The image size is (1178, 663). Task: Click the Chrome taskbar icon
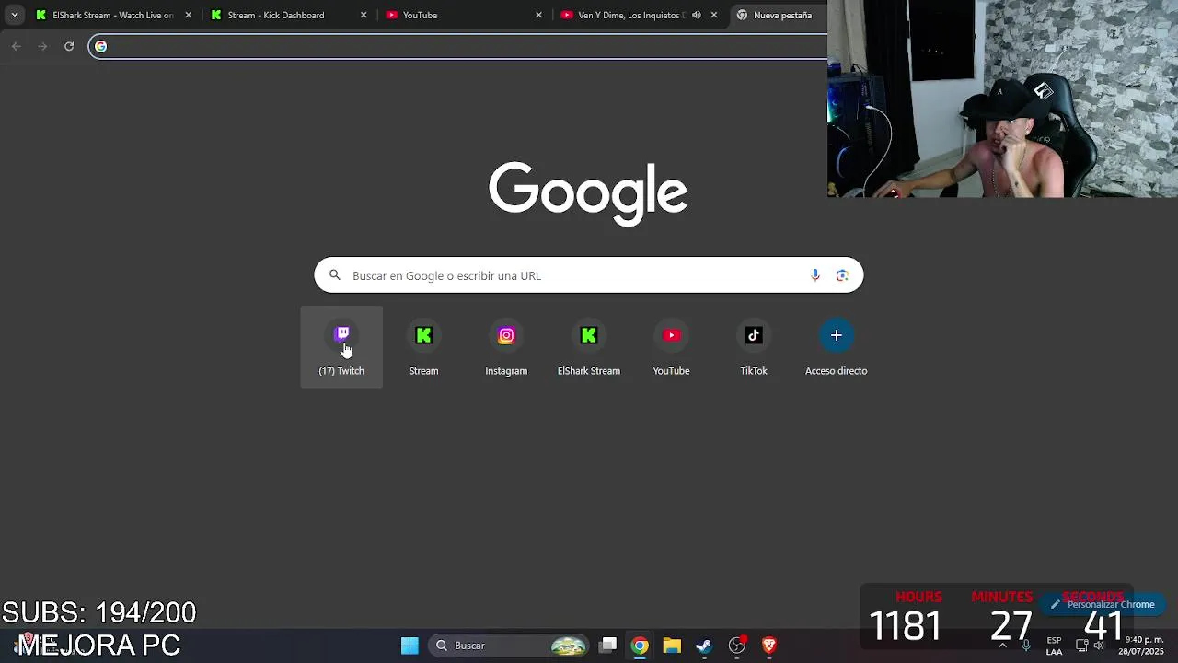pyautogui.click(x=640, y=646)
